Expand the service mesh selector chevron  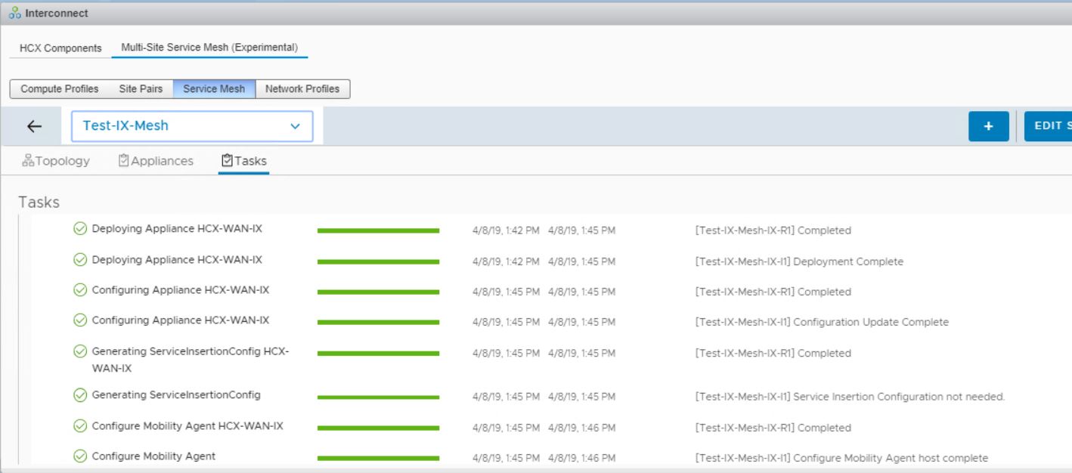(295, 127)
